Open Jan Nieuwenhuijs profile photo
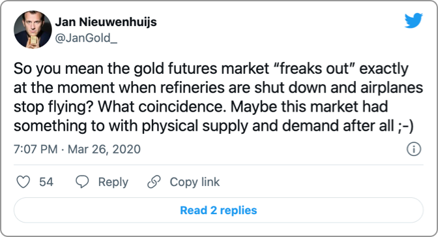Screen dimensions: 438x237 point(33,29)
